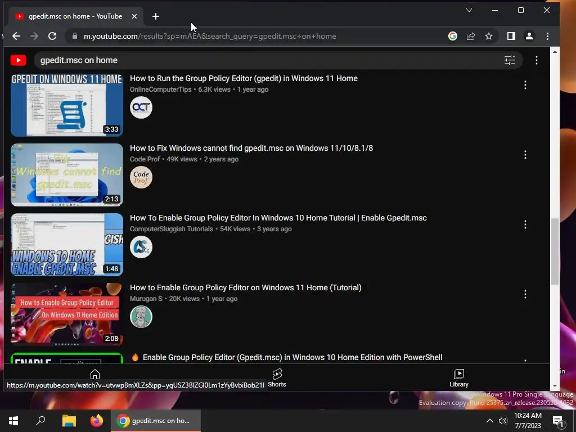Show hidden tray icons
Viewport: 576px width, 432px height.
click(490, 421)
